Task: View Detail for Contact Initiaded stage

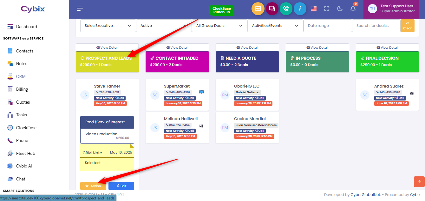Action: click(177, 47)
